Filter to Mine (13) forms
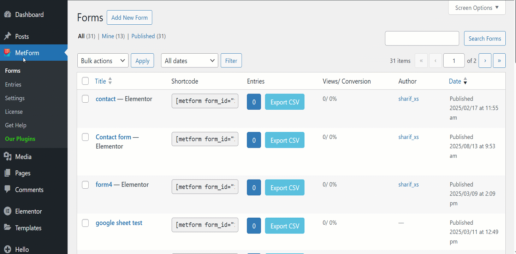 tap(113, 36)
